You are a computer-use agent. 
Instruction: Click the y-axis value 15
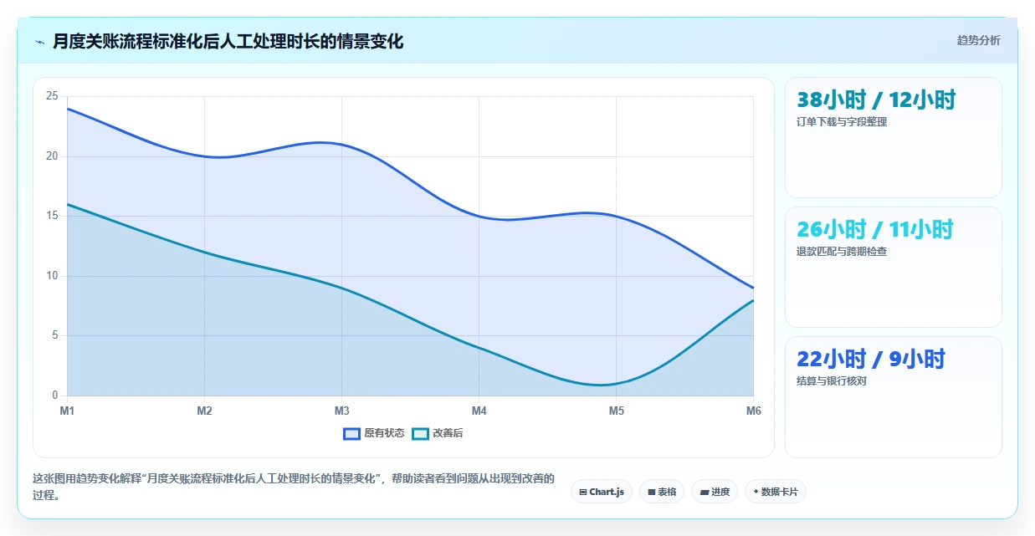tap(52, 216)
